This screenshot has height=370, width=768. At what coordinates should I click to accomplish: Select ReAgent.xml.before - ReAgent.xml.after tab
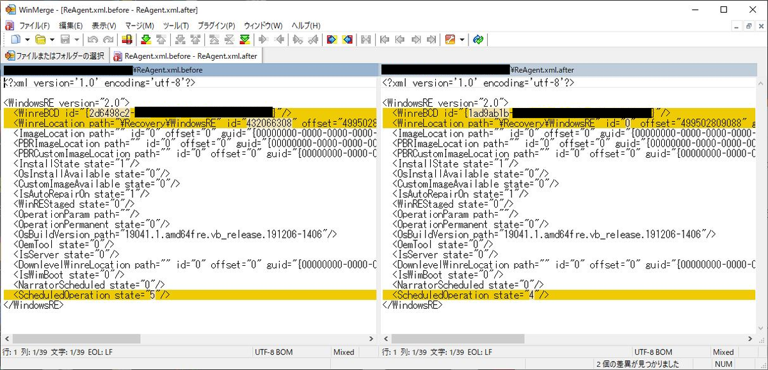186,56
